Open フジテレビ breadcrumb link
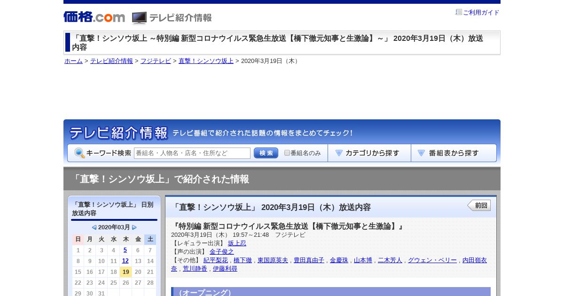Image resolution: width=564 pixels, height=296 pixels. tap(156, 61)
